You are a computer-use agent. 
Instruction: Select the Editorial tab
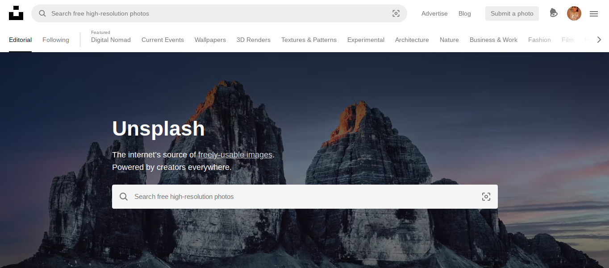pos(21,40)
